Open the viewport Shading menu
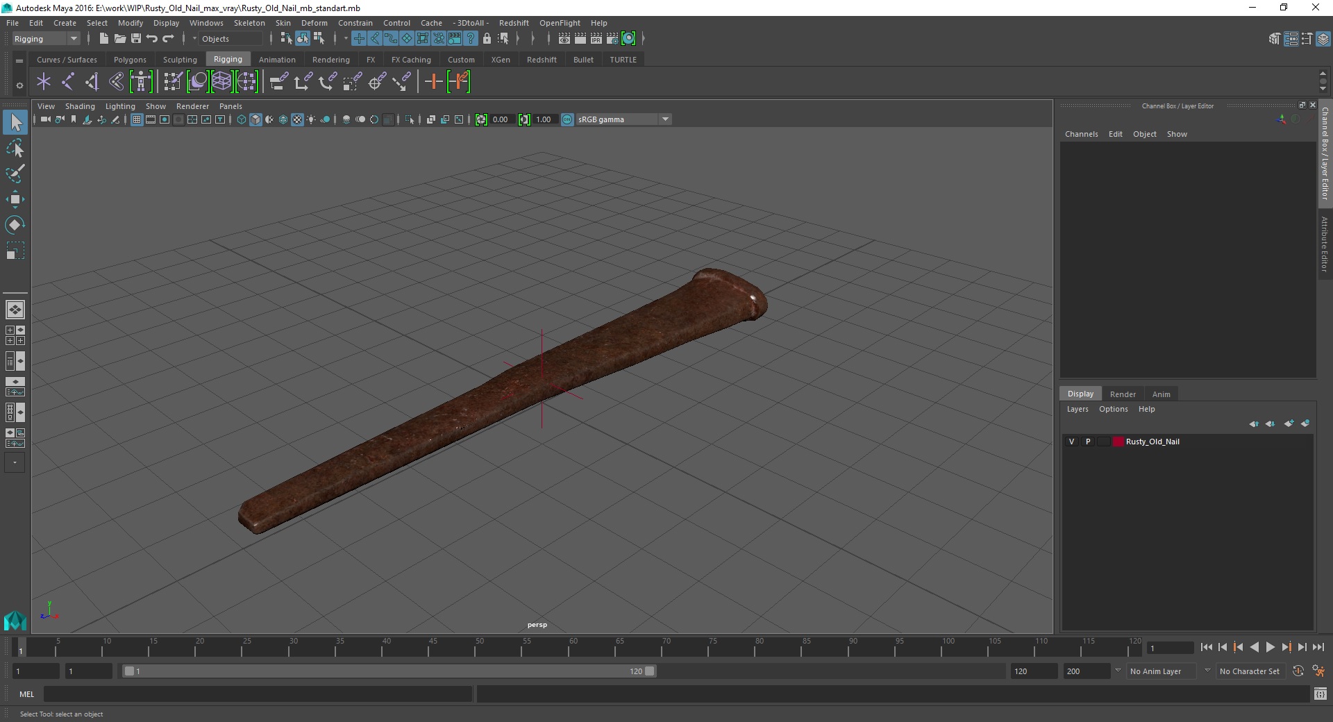The image size is (1333, 722). pyautogui.click(x=80, y=106)
